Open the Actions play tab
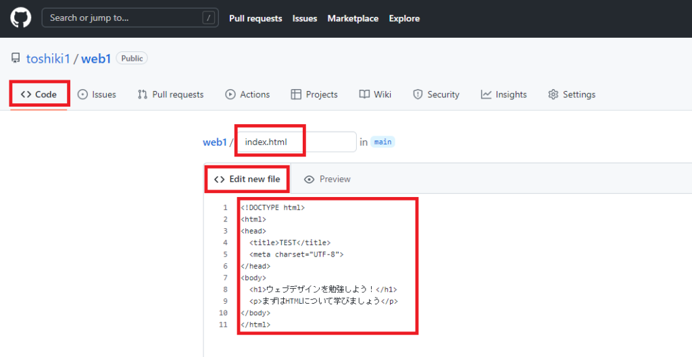The height and width of the screenshot is (357, 692). [x=247, y=94]
